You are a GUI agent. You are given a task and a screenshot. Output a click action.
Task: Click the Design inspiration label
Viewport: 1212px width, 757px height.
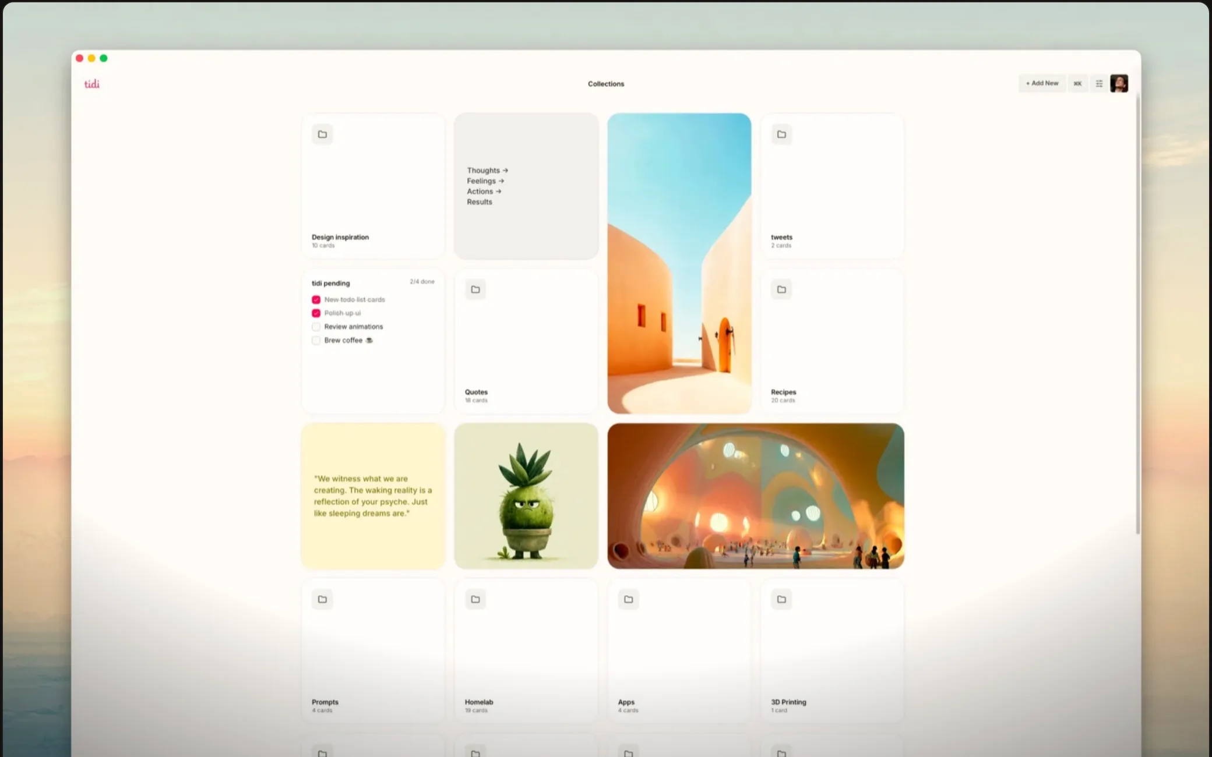pyautogui.click(x=340, y=237)
